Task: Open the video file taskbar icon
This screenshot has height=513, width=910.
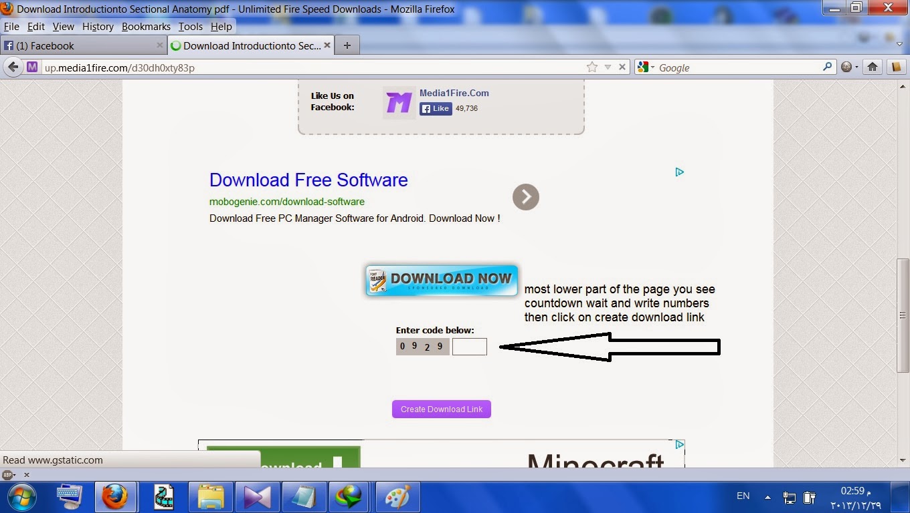Action: point(165,497)
